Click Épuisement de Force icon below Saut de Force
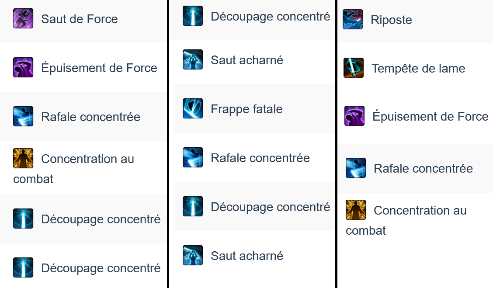This screenshot has height=288, width=493. (23, 67)
